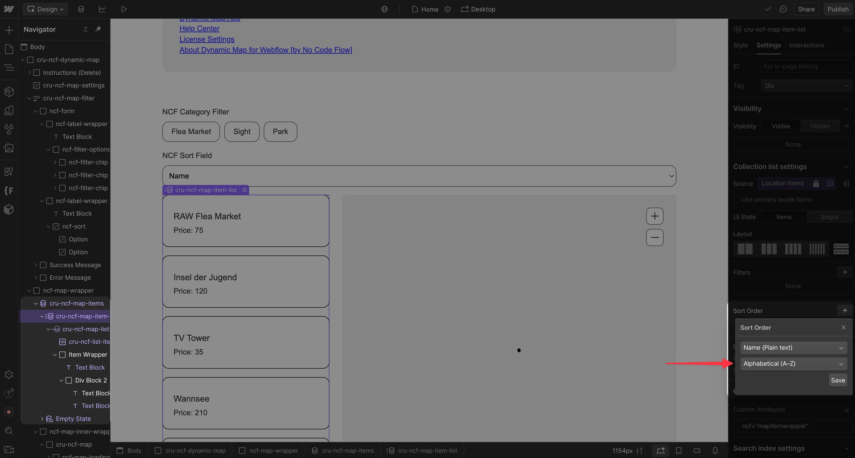Open the CMS collections icon in top bar
This screenshot has height=458, width=855.
(x=81, y=9)
